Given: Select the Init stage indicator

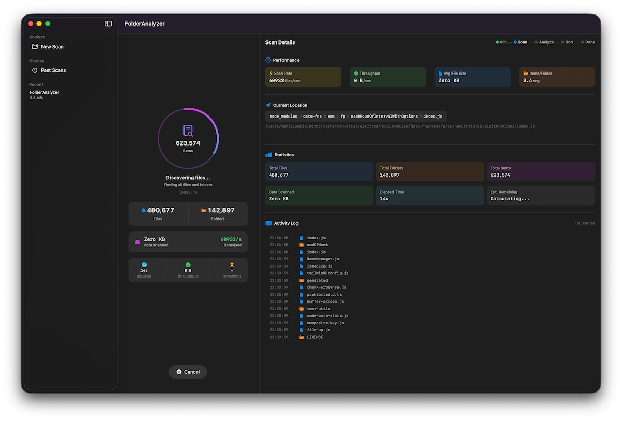Looking at the screenshot, I should (501, 42).
